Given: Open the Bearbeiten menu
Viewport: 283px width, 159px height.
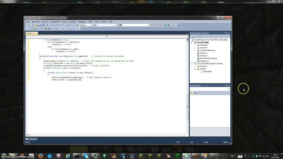Looking at the screenshot, I should [x=36, y=22].
